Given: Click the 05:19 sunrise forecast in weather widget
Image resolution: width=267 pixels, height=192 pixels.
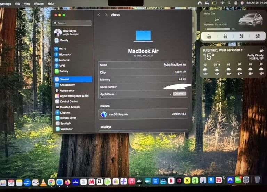Looking at the screenshot, I should [x=217, y=69].
